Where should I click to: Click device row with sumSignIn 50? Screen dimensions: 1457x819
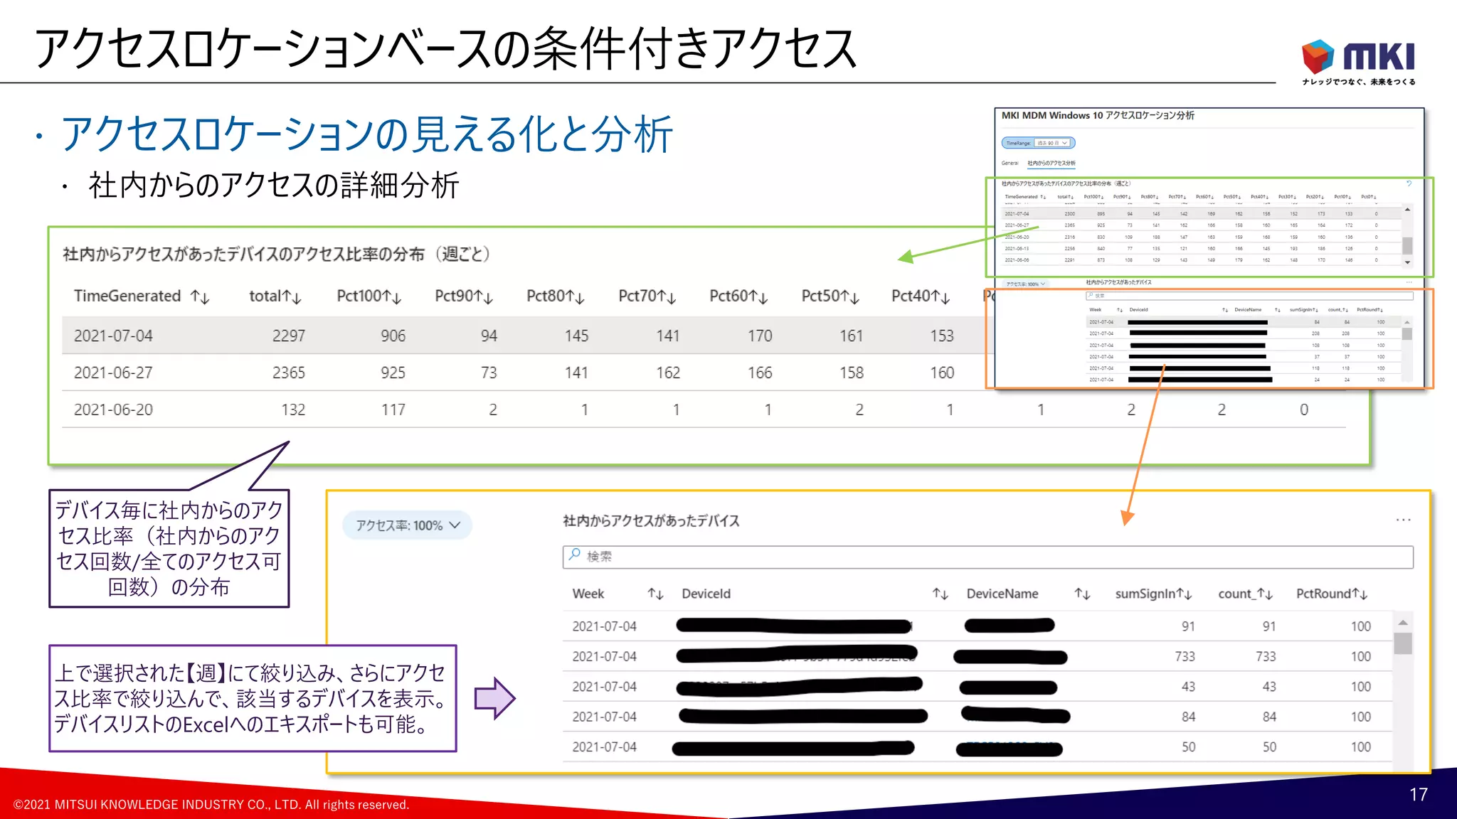(977, 747)
